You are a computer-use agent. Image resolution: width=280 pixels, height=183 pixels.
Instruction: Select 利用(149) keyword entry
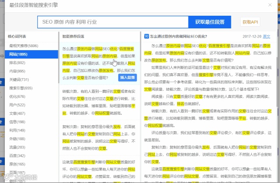point(32,130)
